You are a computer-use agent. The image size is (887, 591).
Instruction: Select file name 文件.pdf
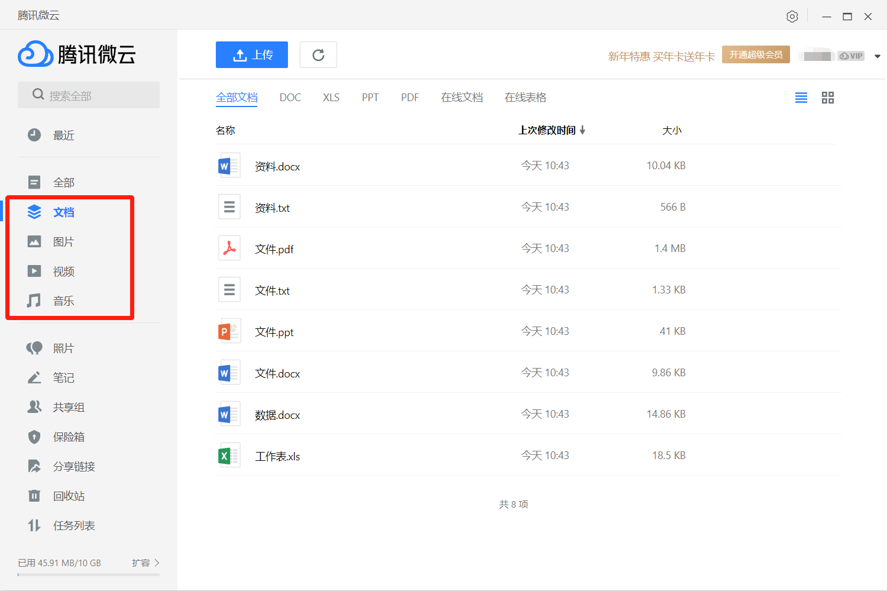click(274, 249)
